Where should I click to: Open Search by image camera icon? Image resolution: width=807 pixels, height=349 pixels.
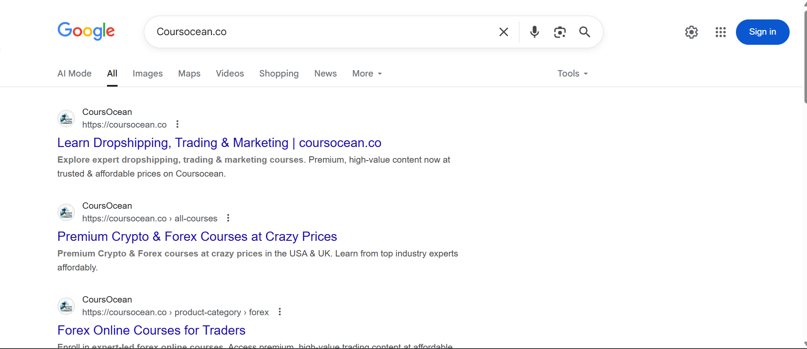[560, 32]
